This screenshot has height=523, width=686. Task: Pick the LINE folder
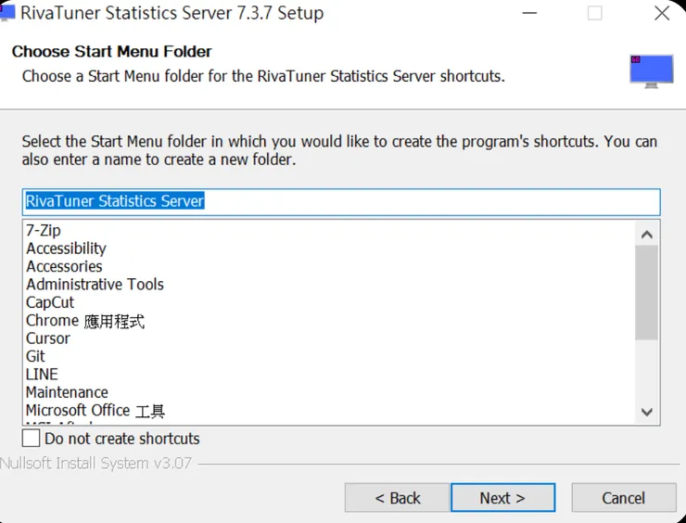tap(42, 375)
